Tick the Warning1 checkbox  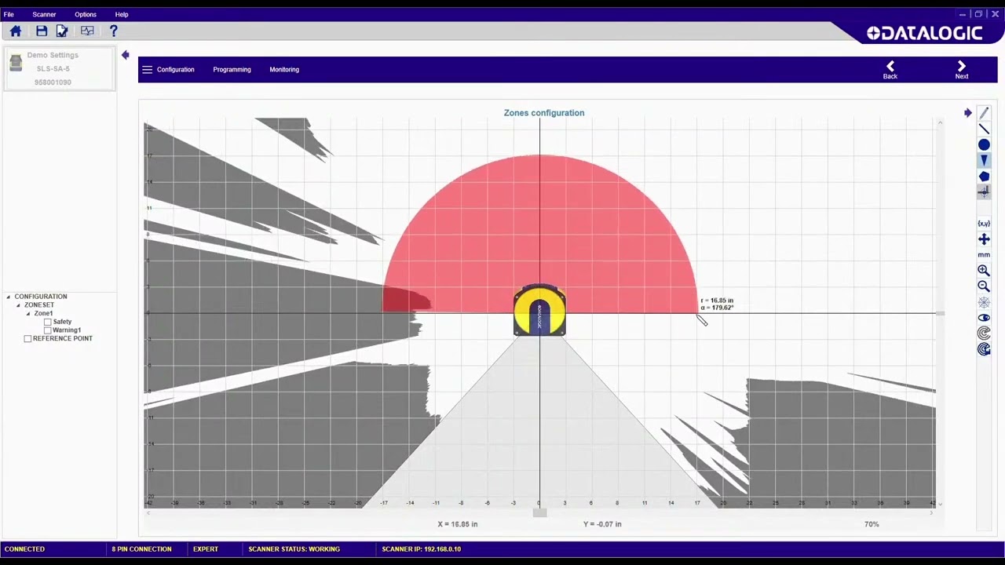(48, 330)
